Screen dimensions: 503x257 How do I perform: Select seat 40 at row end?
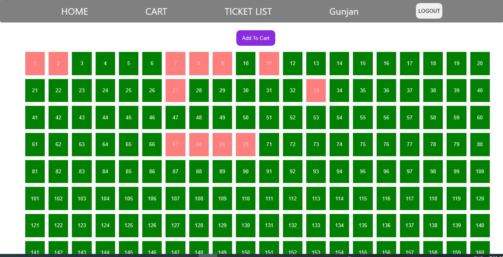coord(480,90)
